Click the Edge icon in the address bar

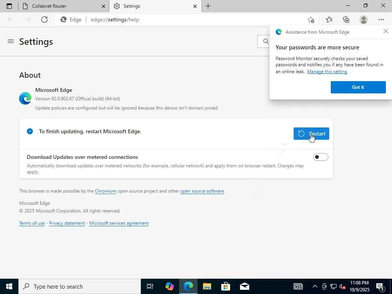[x=64, y=20]
